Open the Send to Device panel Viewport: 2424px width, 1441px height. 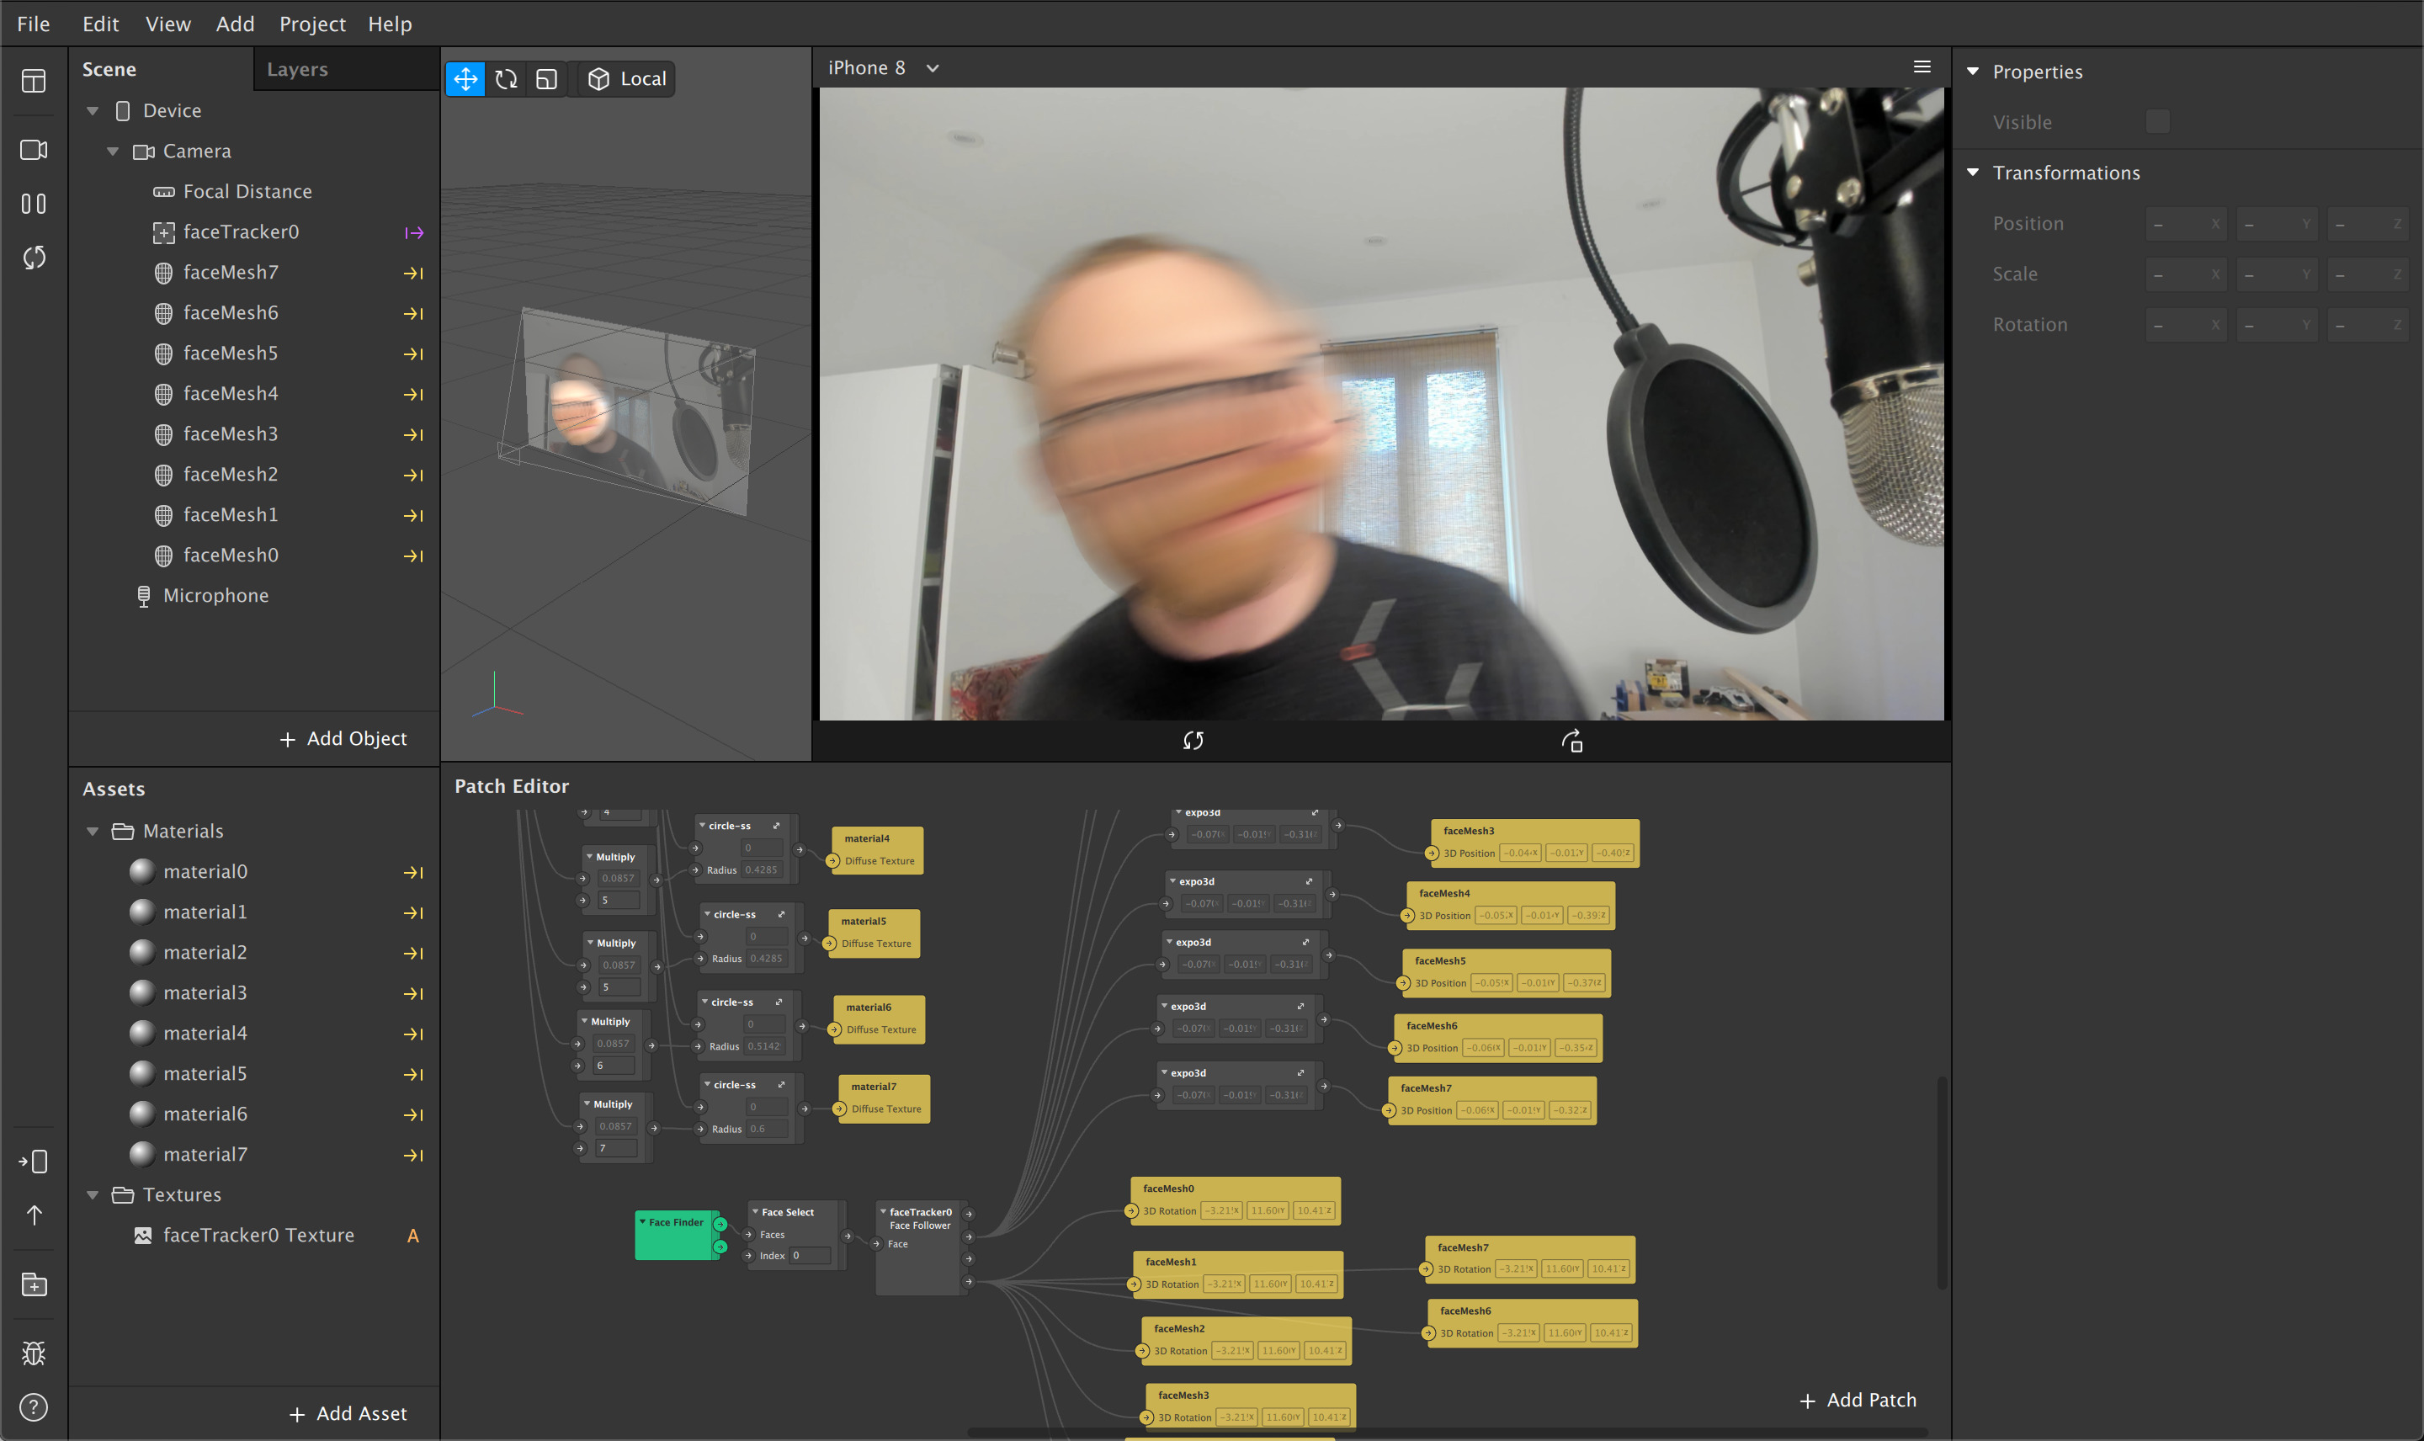pos(33,1161)
